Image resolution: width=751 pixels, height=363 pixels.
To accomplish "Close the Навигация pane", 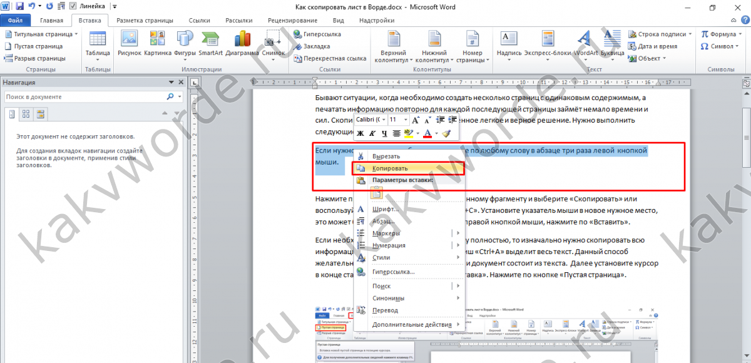I will tap(180, 82).
